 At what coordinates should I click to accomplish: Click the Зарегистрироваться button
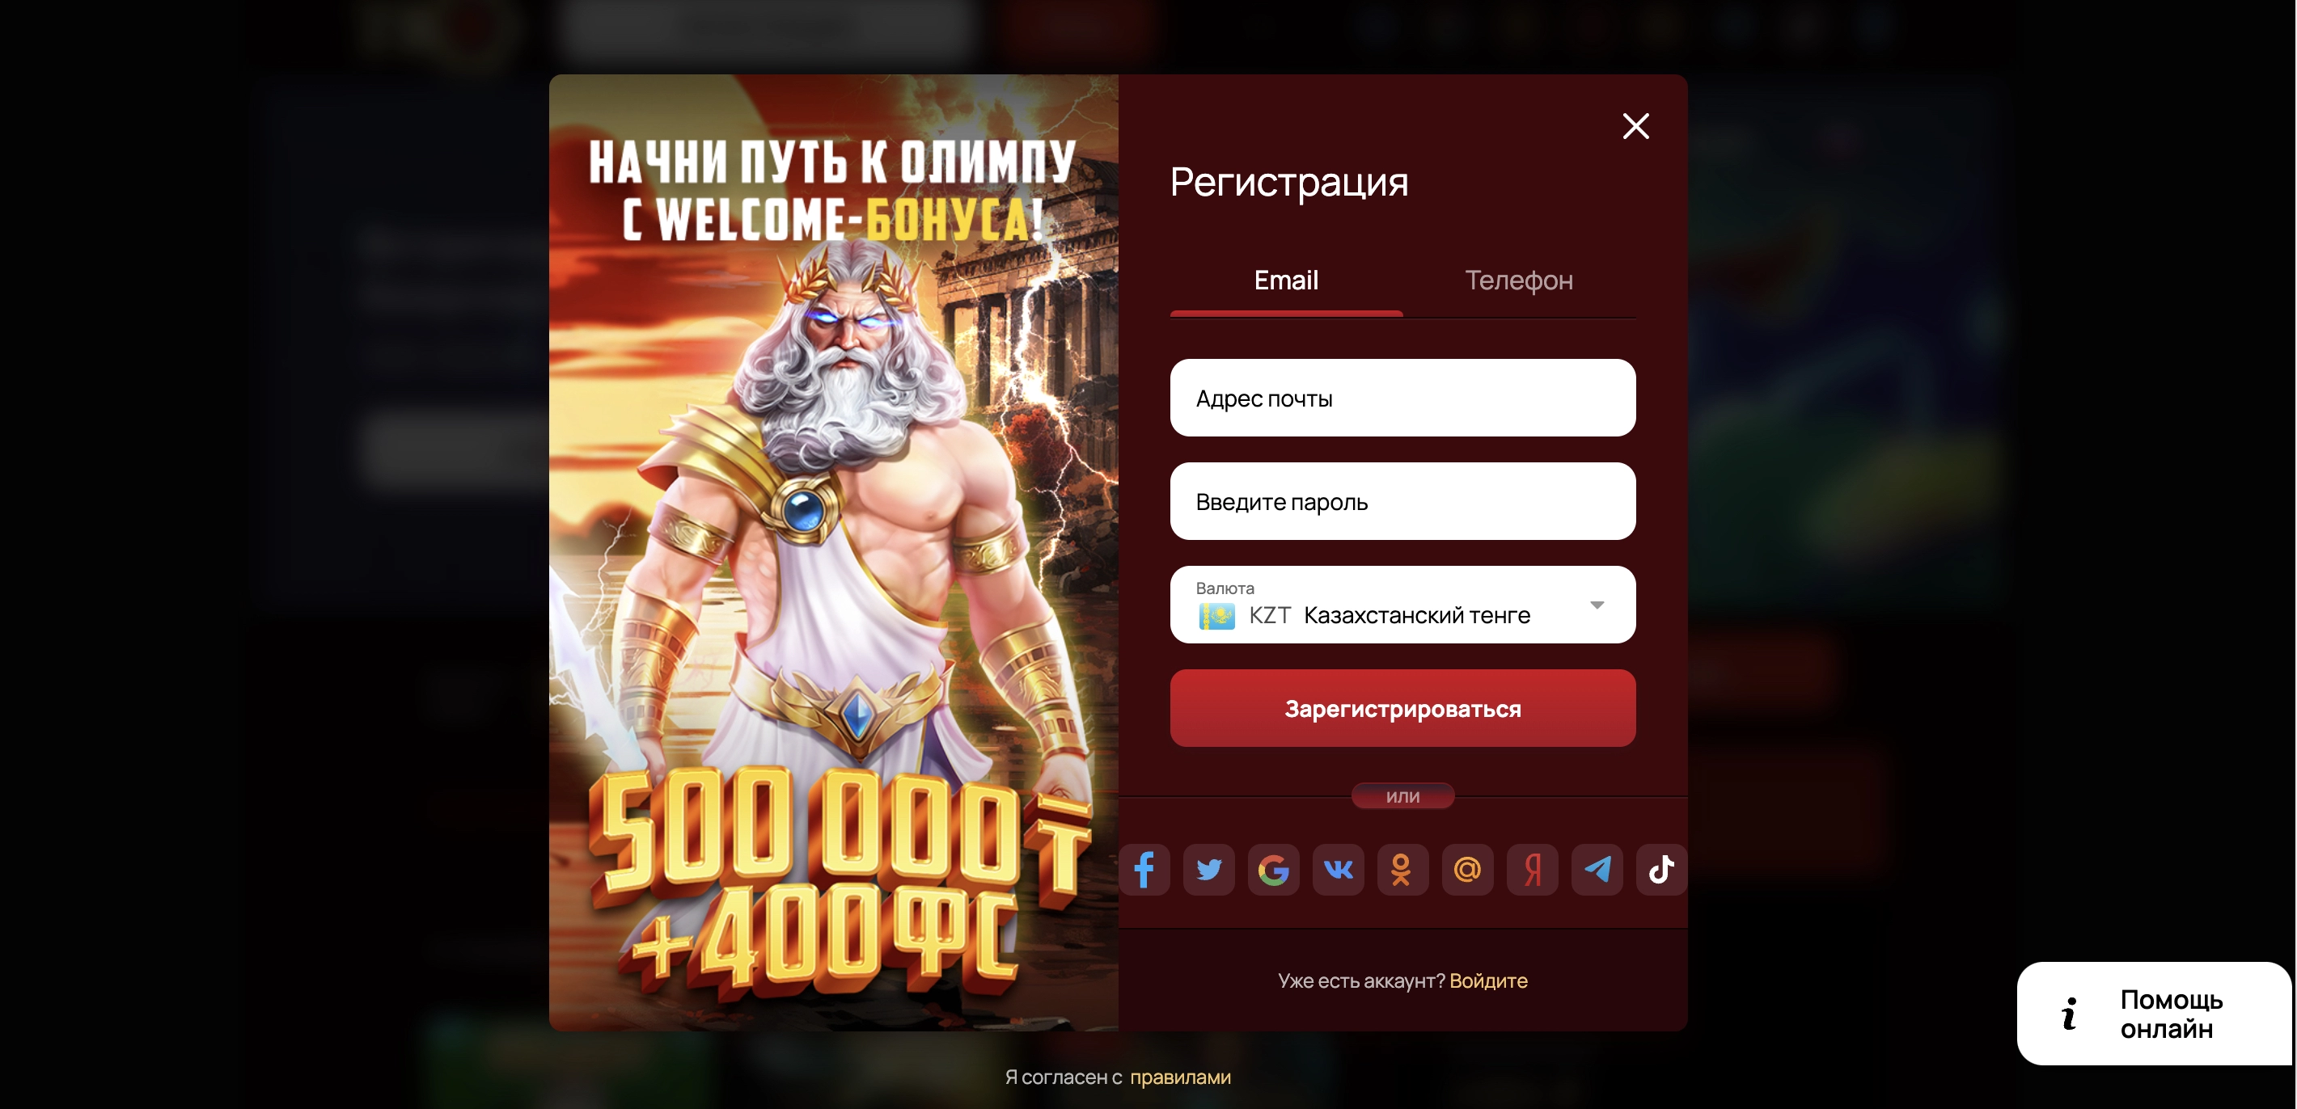(x=1402, y=708)
